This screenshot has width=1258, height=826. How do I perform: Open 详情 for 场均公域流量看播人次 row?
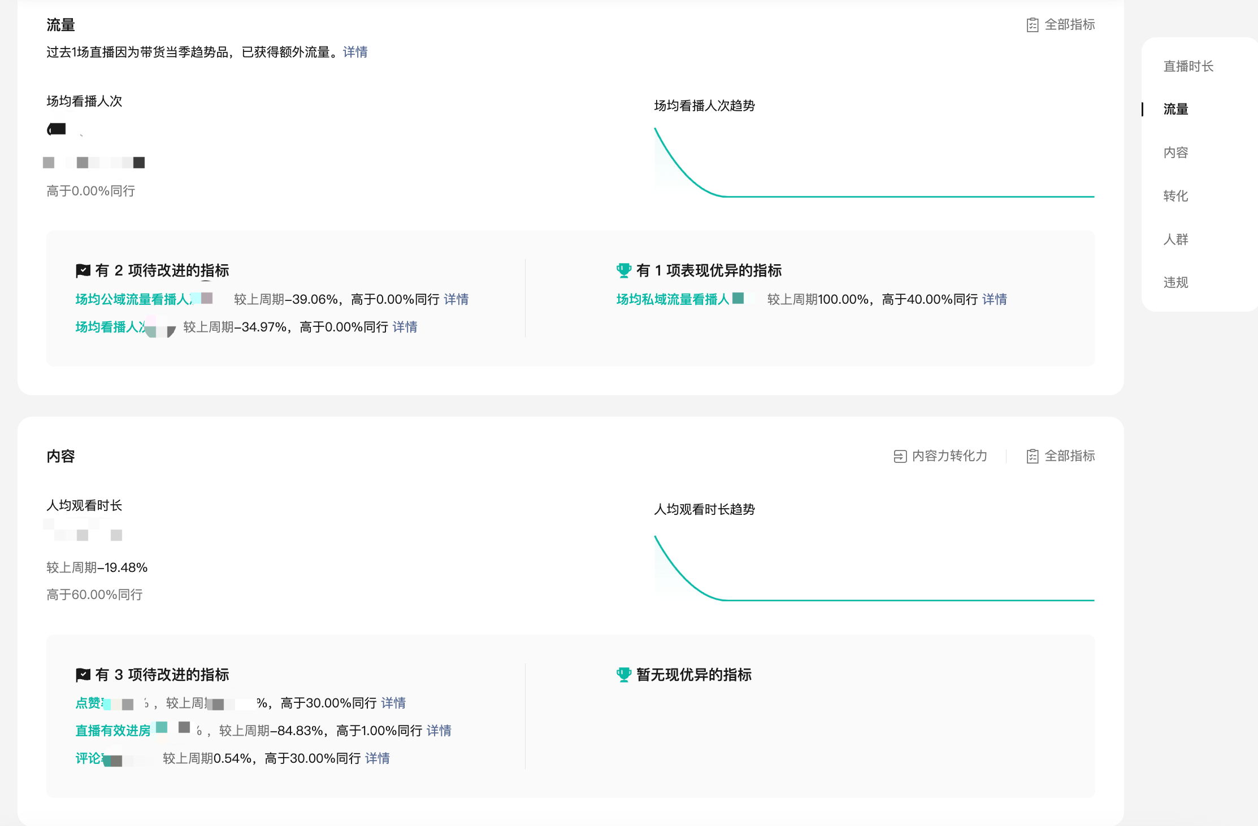[456, 299]
